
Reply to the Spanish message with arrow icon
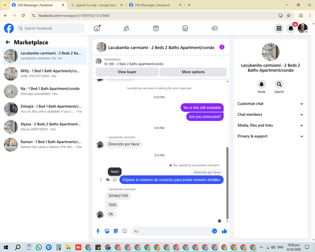[x=108, y=180]
